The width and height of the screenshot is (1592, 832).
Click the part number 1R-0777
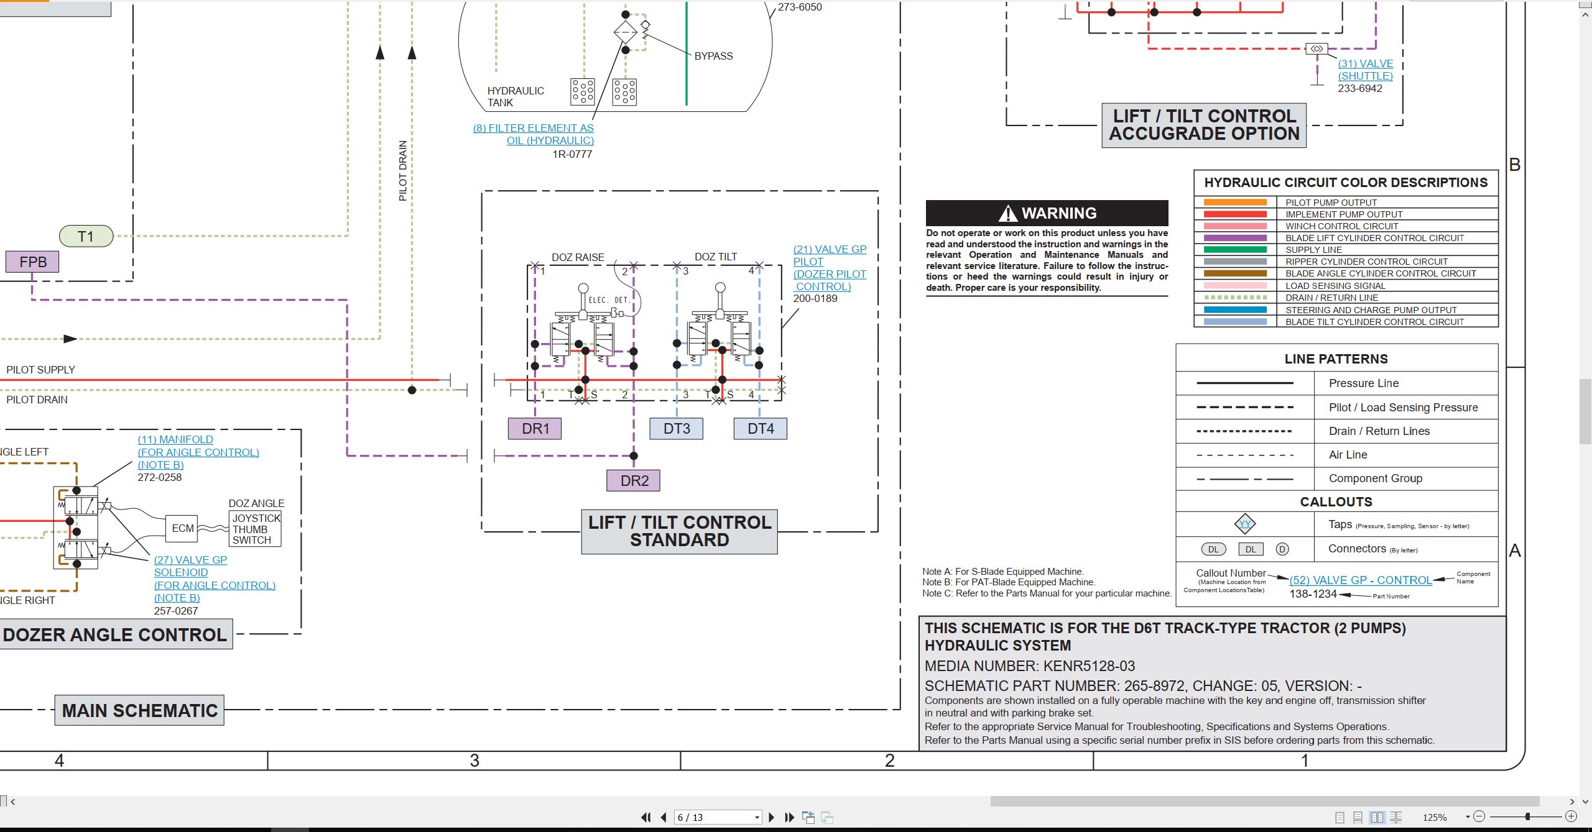click(572, 154)
